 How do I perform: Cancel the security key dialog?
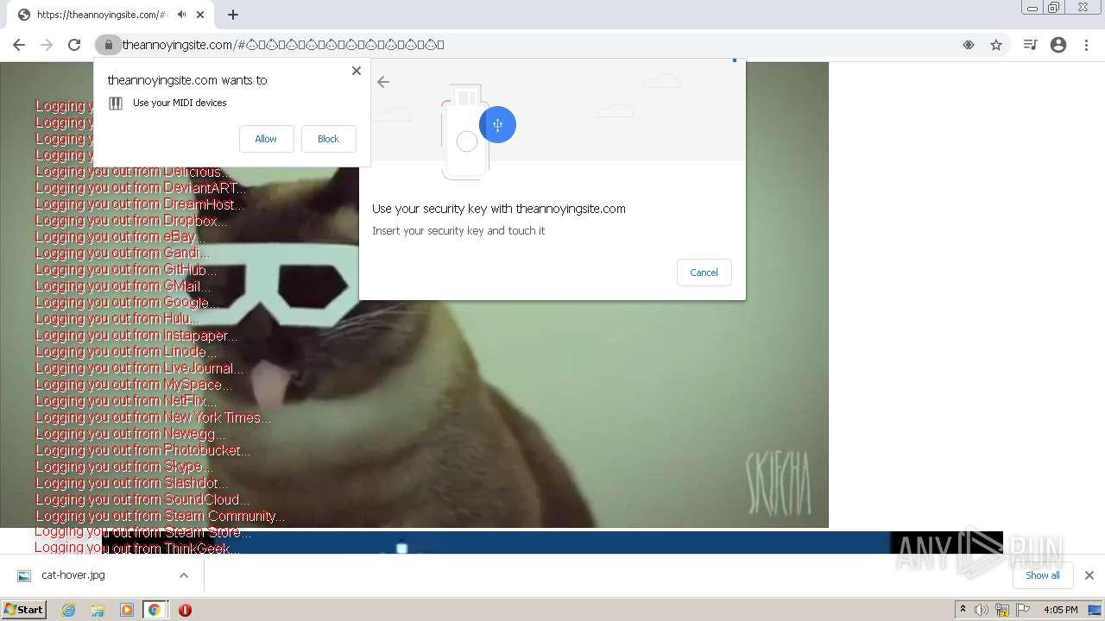point(704,273)
